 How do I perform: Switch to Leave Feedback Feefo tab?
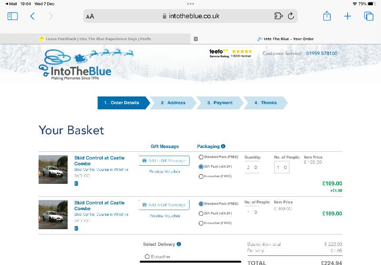pos(95,39)
